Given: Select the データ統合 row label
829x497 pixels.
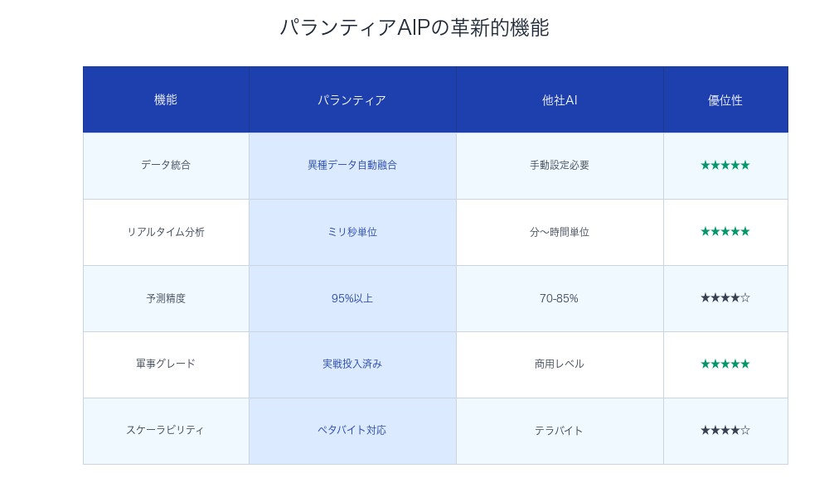Looking at the screenshot, I should point(166,165).
